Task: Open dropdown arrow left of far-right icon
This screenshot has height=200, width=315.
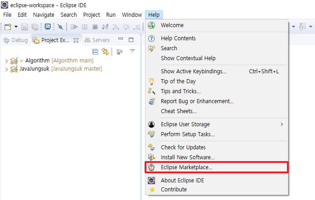Action: (293, 27)
